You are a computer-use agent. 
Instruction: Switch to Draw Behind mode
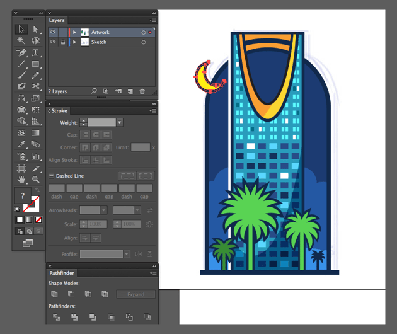coord(30,231)
